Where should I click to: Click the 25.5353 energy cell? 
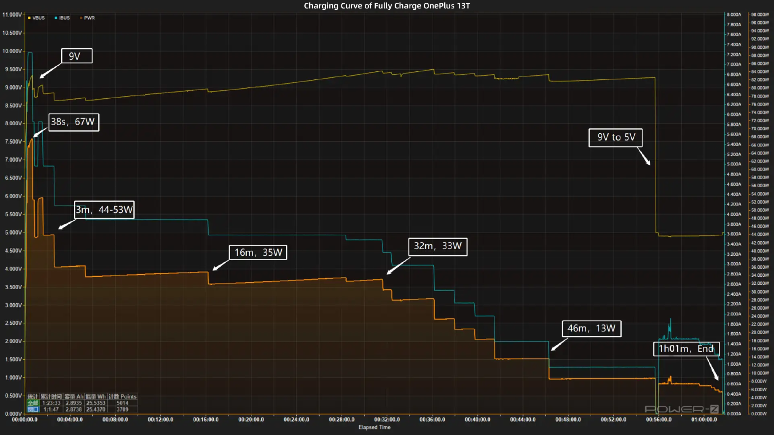[x=96, y=403]
